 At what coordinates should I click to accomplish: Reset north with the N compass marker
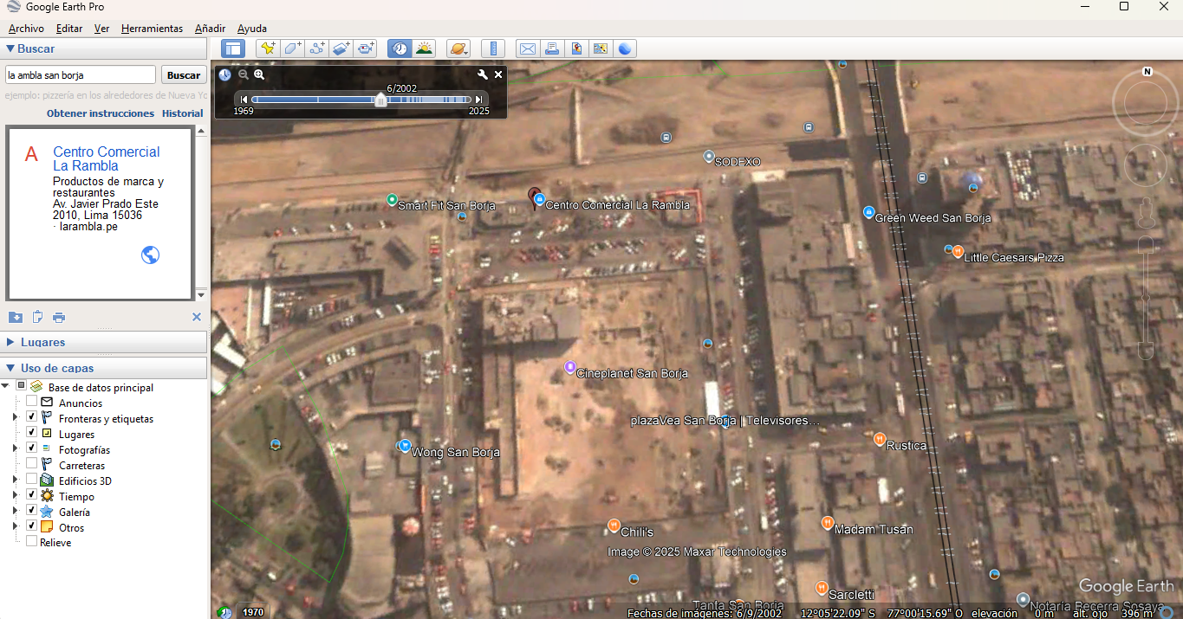1147,72
